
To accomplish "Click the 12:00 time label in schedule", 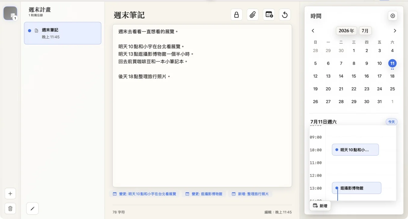I will (316, 175).
